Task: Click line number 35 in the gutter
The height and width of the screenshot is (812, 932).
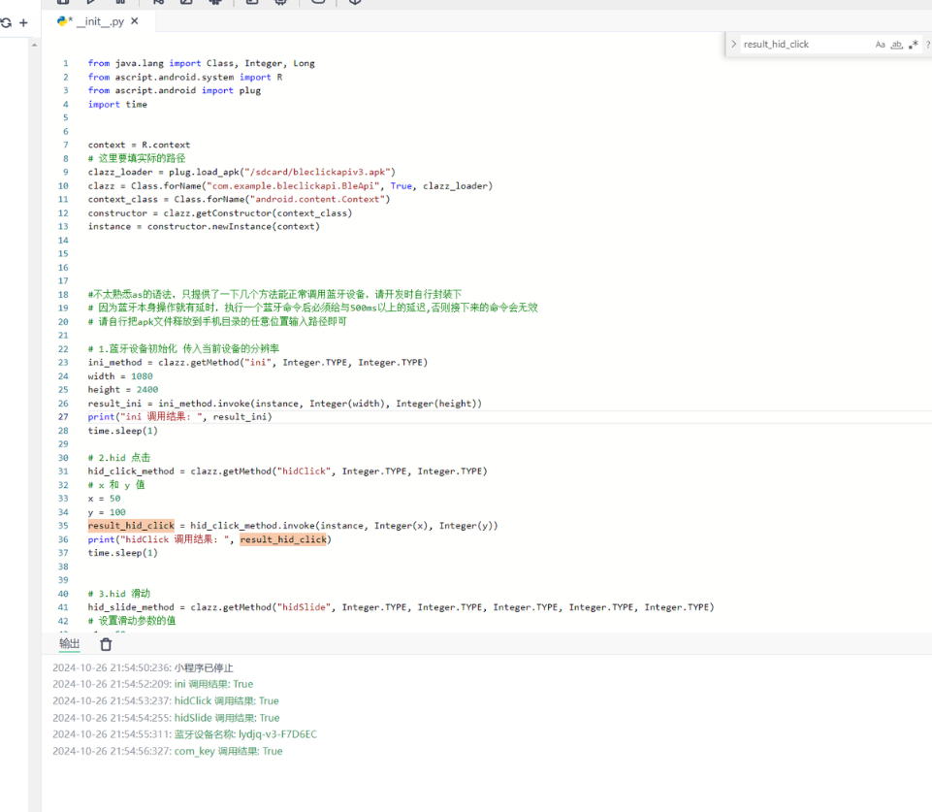Action: [x=63, y=526]
